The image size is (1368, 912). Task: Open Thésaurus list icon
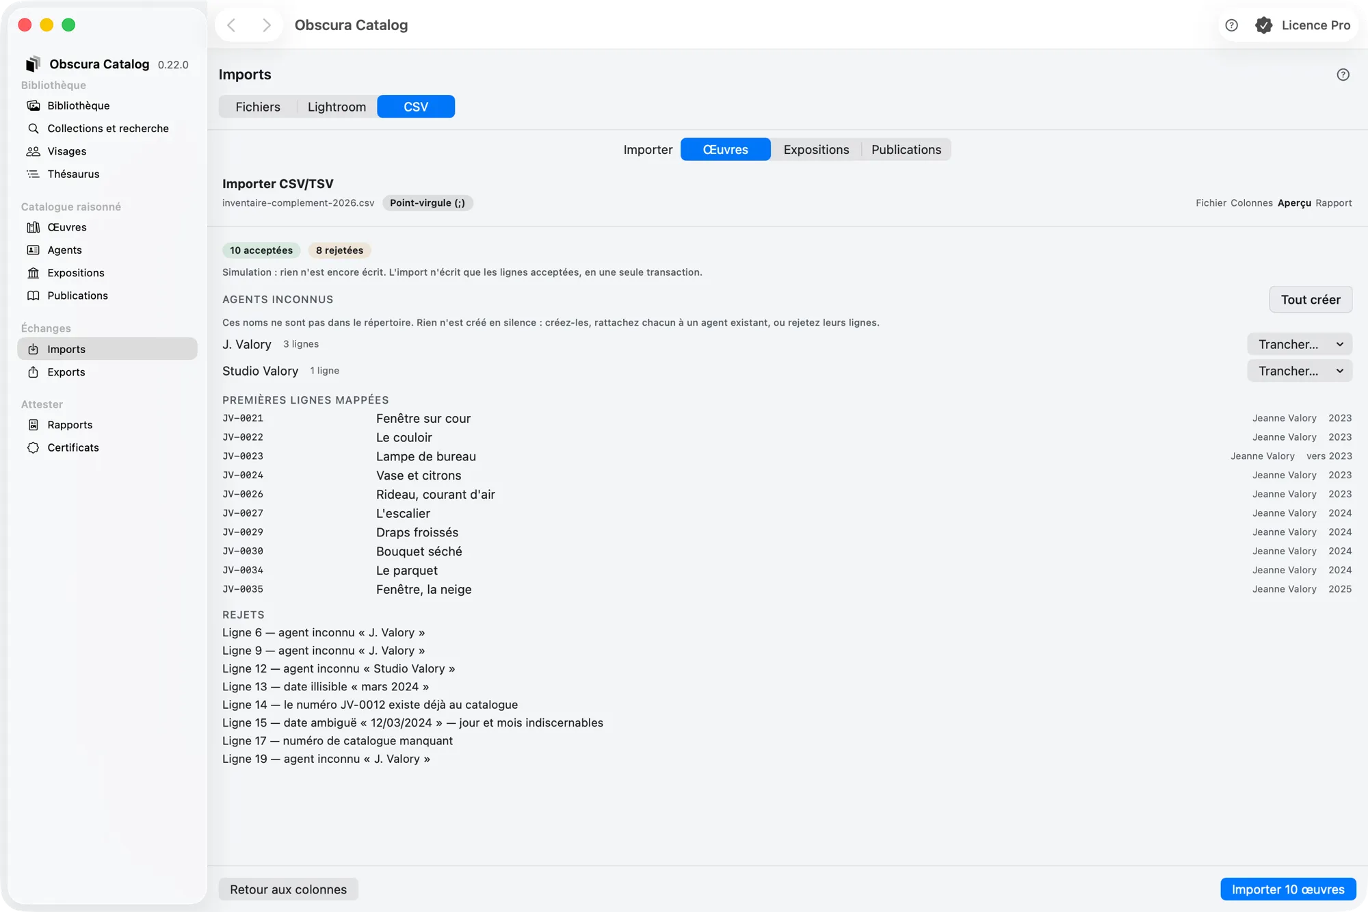[x=33, y=174]
